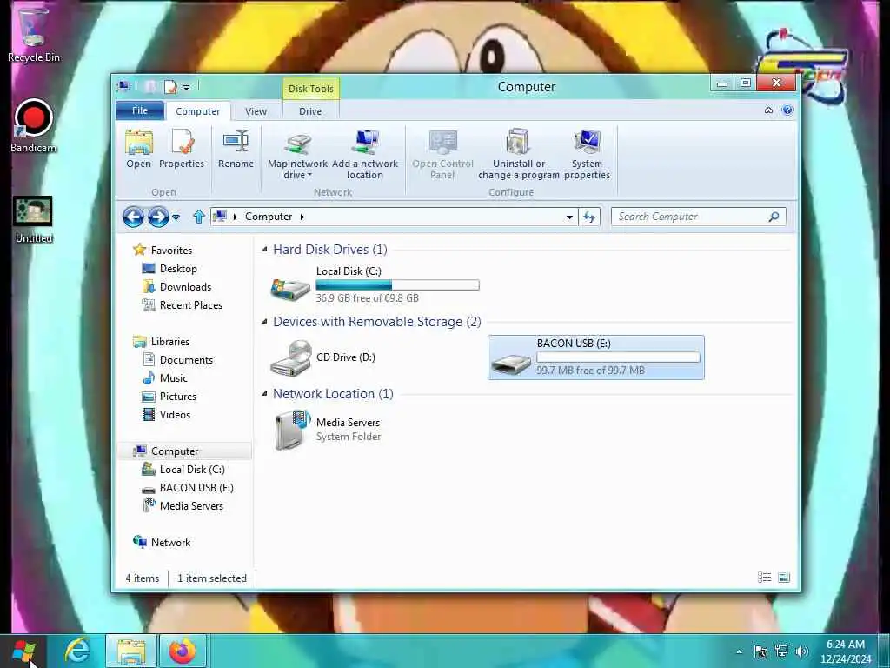The image size is (890, 668).
Task: Refresh the Computer folder view
Action: (x=589, y=217)
